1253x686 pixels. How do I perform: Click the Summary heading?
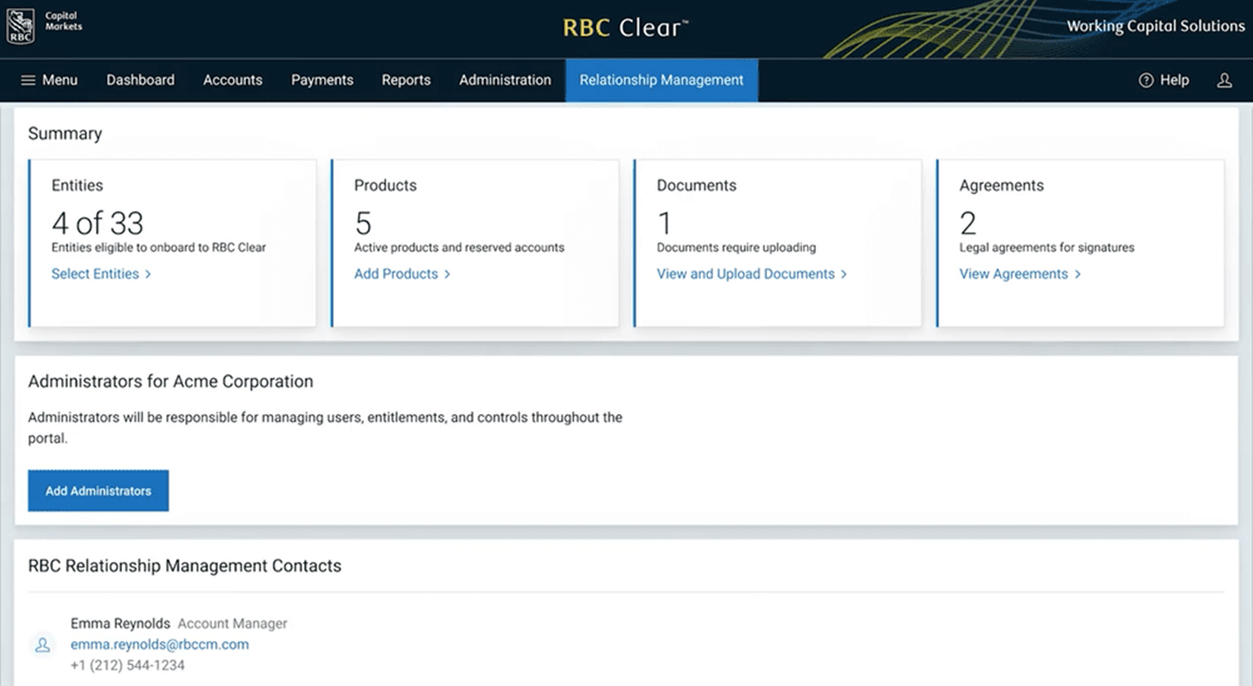pos(65,134)
